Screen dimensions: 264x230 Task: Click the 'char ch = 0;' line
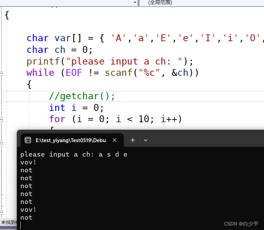click(59, 50)
